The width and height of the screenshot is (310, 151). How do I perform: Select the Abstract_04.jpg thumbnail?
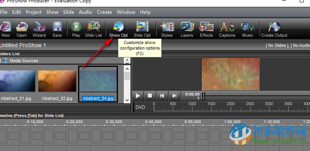coord(98,81)
